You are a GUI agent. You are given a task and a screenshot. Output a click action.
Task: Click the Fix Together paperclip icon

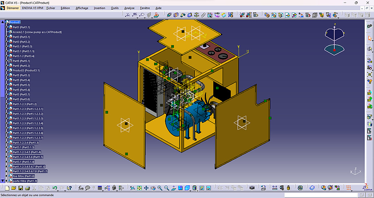[203, 15]
